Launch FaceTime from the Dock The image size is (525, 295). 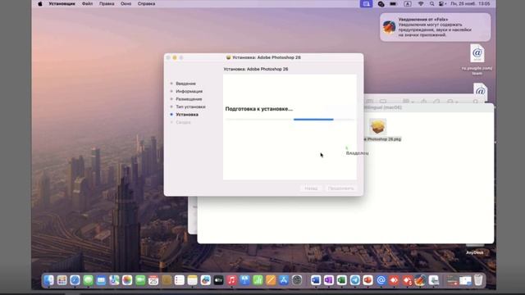140,280
